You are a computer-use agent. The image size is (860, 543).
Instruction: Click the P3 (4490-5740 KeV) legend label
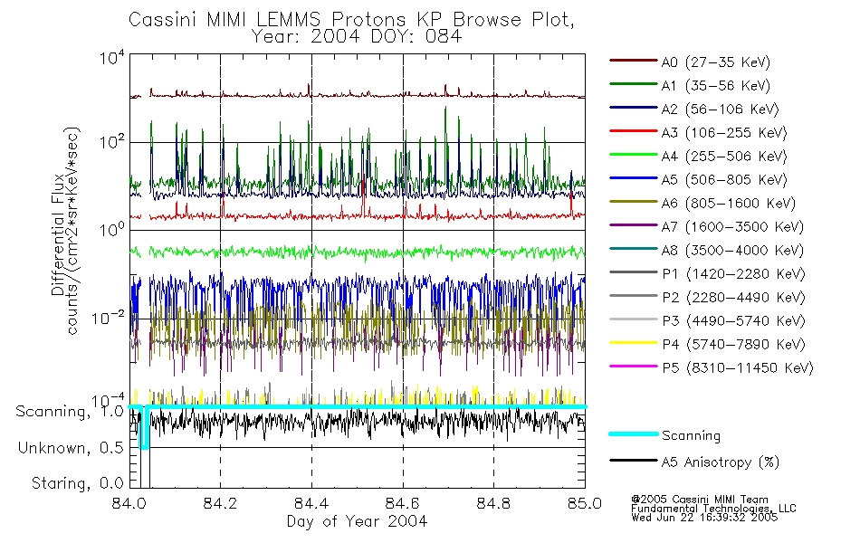coord(733,321)
